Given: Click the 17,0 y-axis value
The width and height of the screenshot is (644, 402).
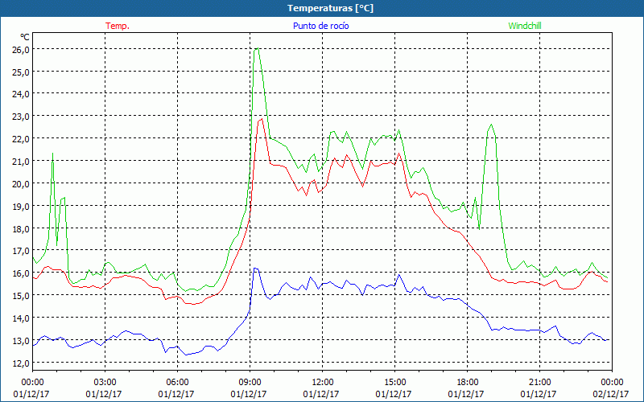Looking at the screenshot, I should coord(21,251).
